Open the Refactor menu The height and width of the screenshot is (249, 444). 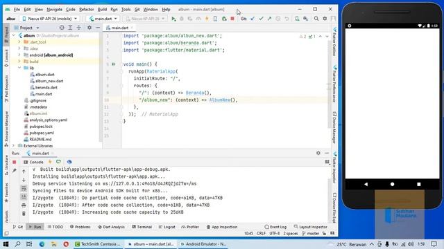click(x=86, y=9)
